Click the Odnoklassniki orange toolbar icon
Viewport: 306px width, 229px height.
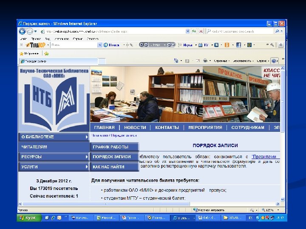click(x=227, y=45)
